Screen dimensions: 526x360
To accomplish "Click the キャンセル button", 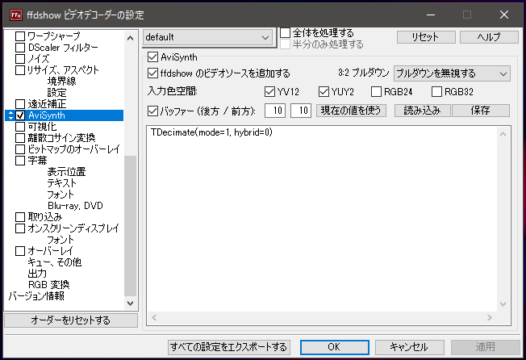I will point(410,347).
